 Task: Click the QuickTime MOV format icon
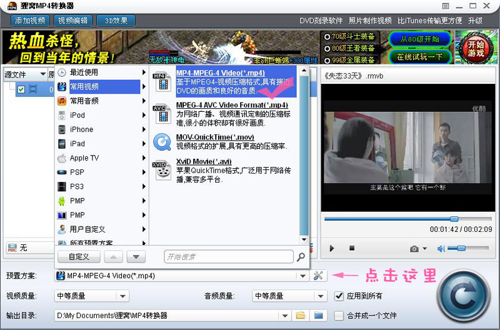(162, 142)
